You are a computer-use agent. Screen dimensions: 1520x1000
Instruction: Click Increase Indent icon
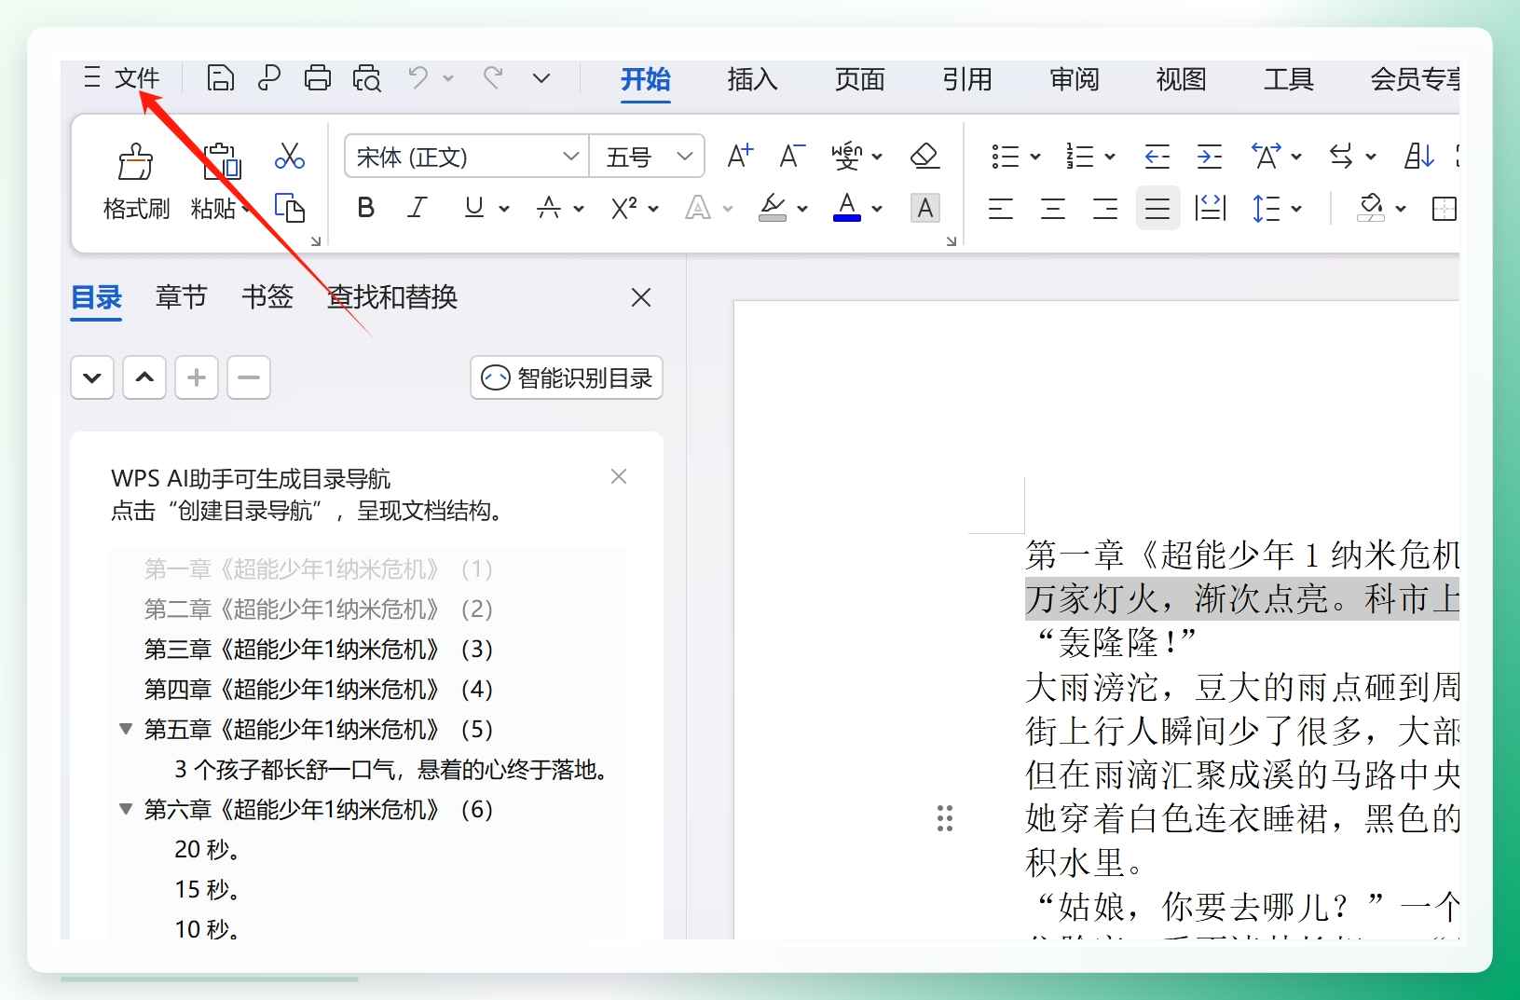(x=1210, y=156)
